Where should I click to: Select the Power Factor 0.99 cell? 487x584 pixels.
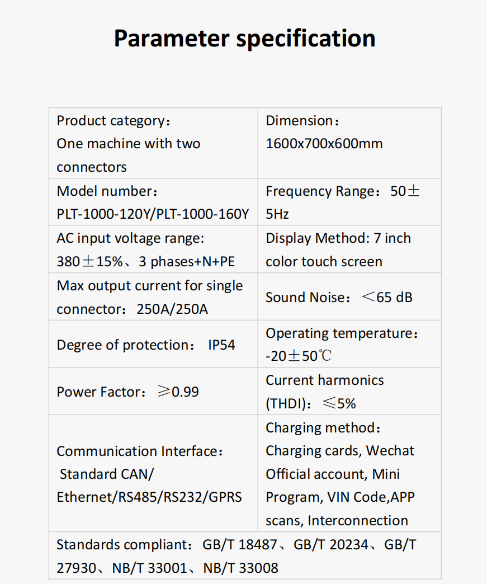153,391
